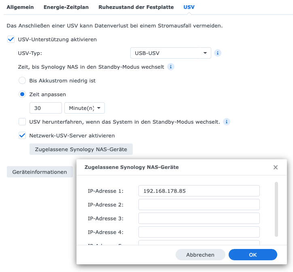Go to Ruhezustand der Festplatte tab
Image resolution: width=293 pixels, height=272 pixels.
point(136,7)
